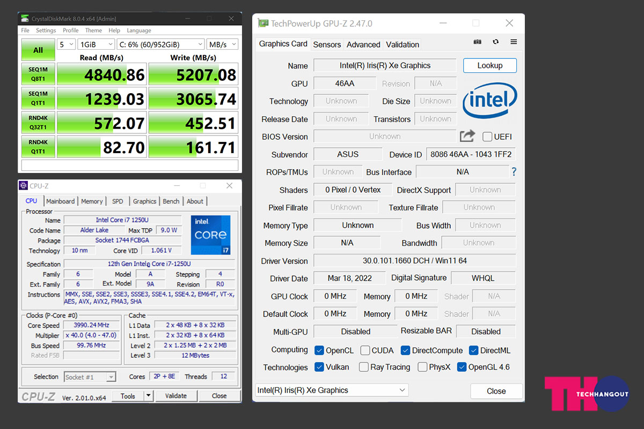
Task: Open the Profile menu in CrystalDiskMark
Action: click(70, 31)
